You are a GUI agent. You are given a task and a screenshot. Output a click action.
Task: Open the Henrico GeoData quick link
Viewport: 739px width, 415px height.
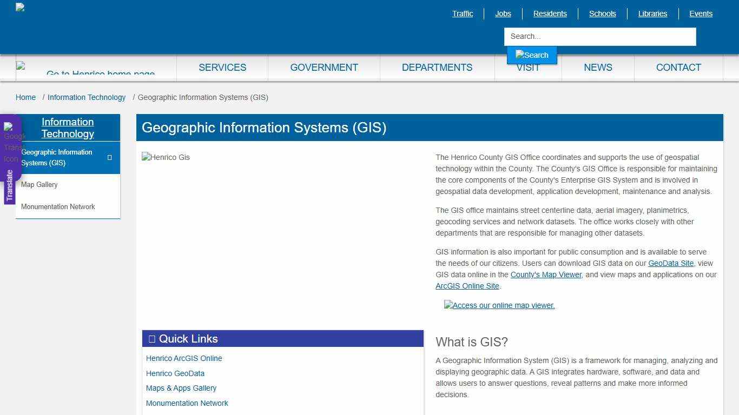(x=175, y=373)
